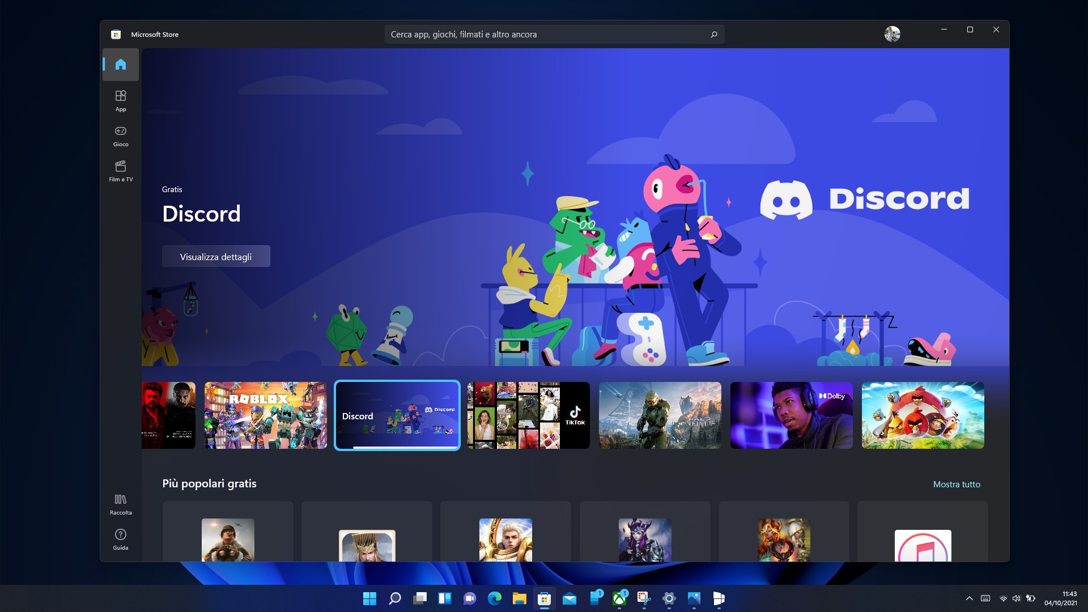The image size is (1088, 612).
Task: Open the gold-crowned emperor game card
Action: pos(367,532)
